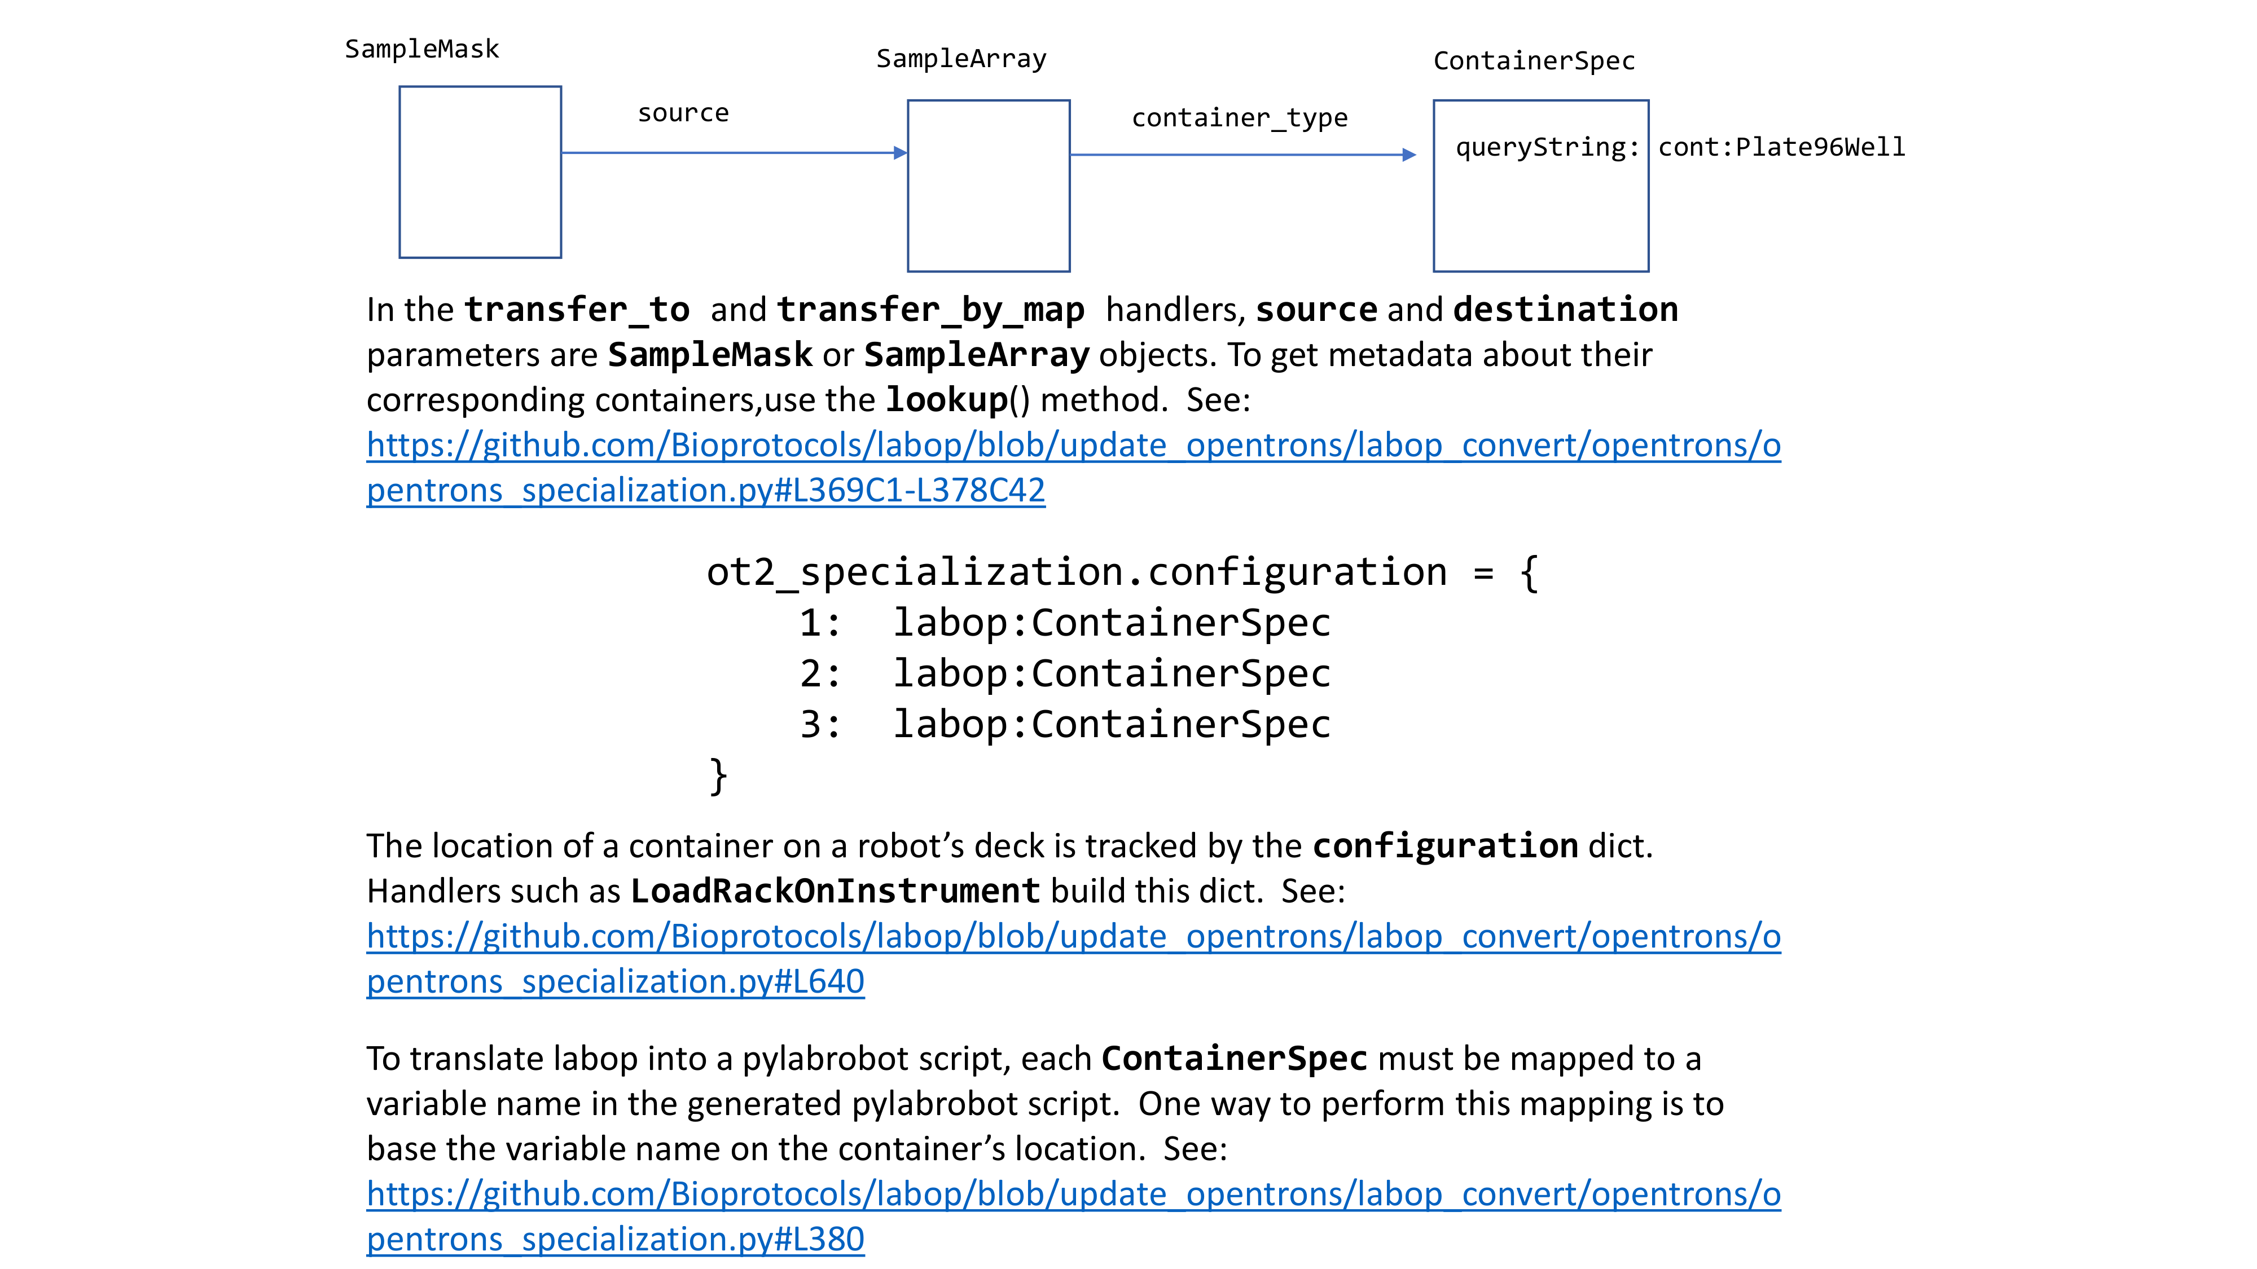This screenshot has width=2257, height=1269.
Task: Select the queryString field in ContainerSpec
Action: [x=1549, y=149]
